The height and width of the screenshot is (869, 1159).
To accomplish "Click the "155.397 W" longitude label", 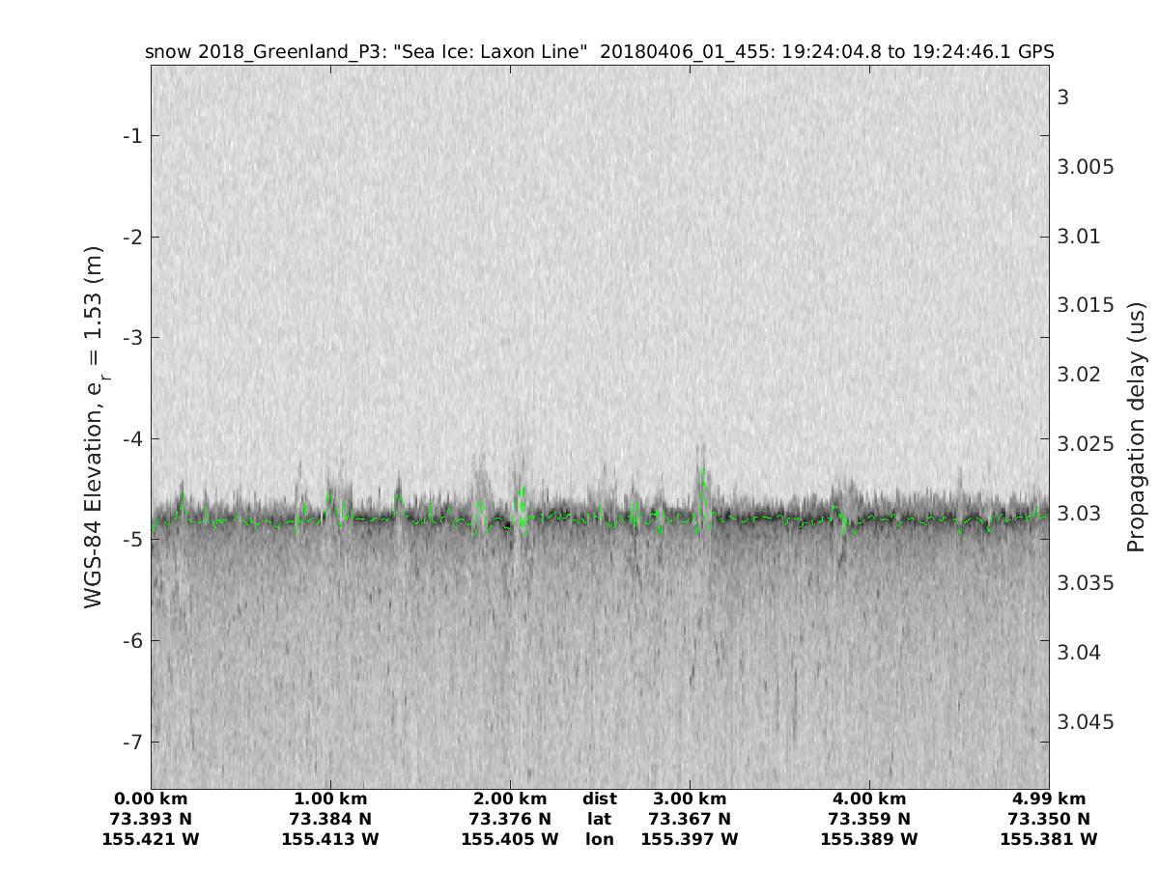I will point(690,839).
